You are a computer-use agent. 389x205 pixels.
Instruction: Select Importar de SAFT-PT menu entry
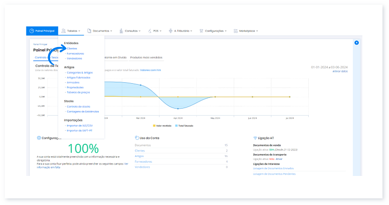(79, 130)
